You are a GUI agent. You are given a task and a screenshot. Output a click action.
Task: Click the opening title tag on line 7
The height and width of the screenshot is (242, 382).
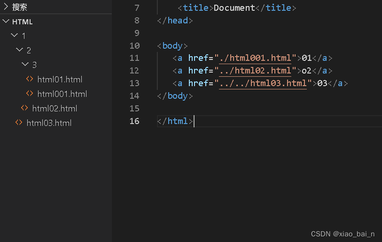(x=195, y=8)
